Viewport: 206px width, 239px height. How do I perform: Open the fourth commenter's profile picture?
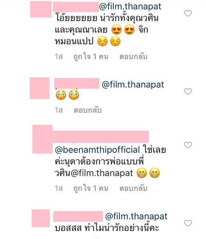click(41, 218)
